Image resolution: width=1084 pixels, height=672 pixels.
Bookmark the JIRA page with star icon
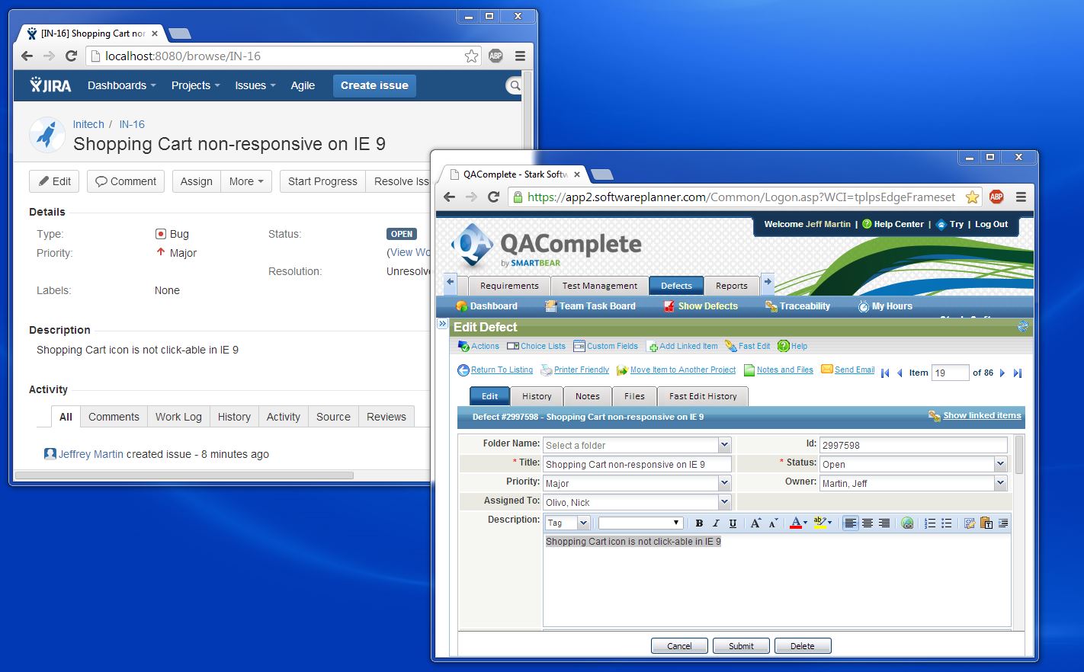(x=472, y=56)
